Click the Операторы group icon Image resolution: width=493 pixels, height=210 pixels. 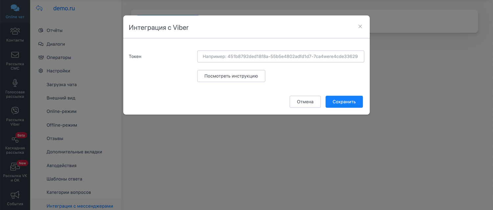pyautogui.click(x=41, y=57)
